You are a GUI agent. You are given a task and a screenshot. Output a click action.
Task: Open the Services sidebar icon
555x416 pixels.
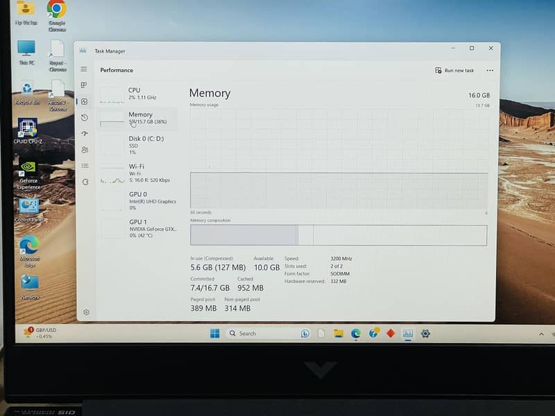[x=85, y=182]
